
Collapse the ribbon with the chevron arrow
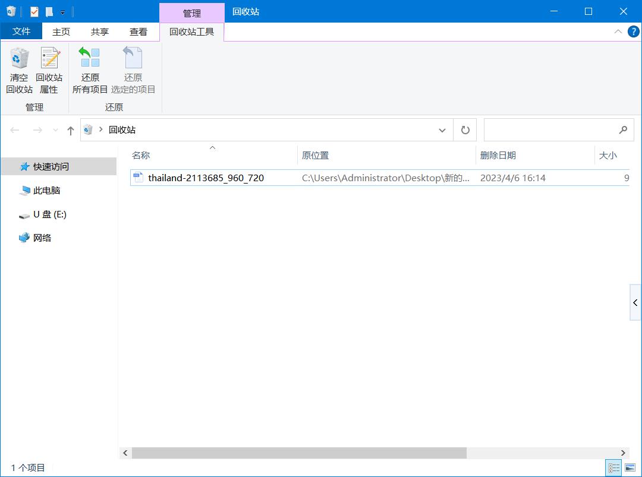(618, 31)
